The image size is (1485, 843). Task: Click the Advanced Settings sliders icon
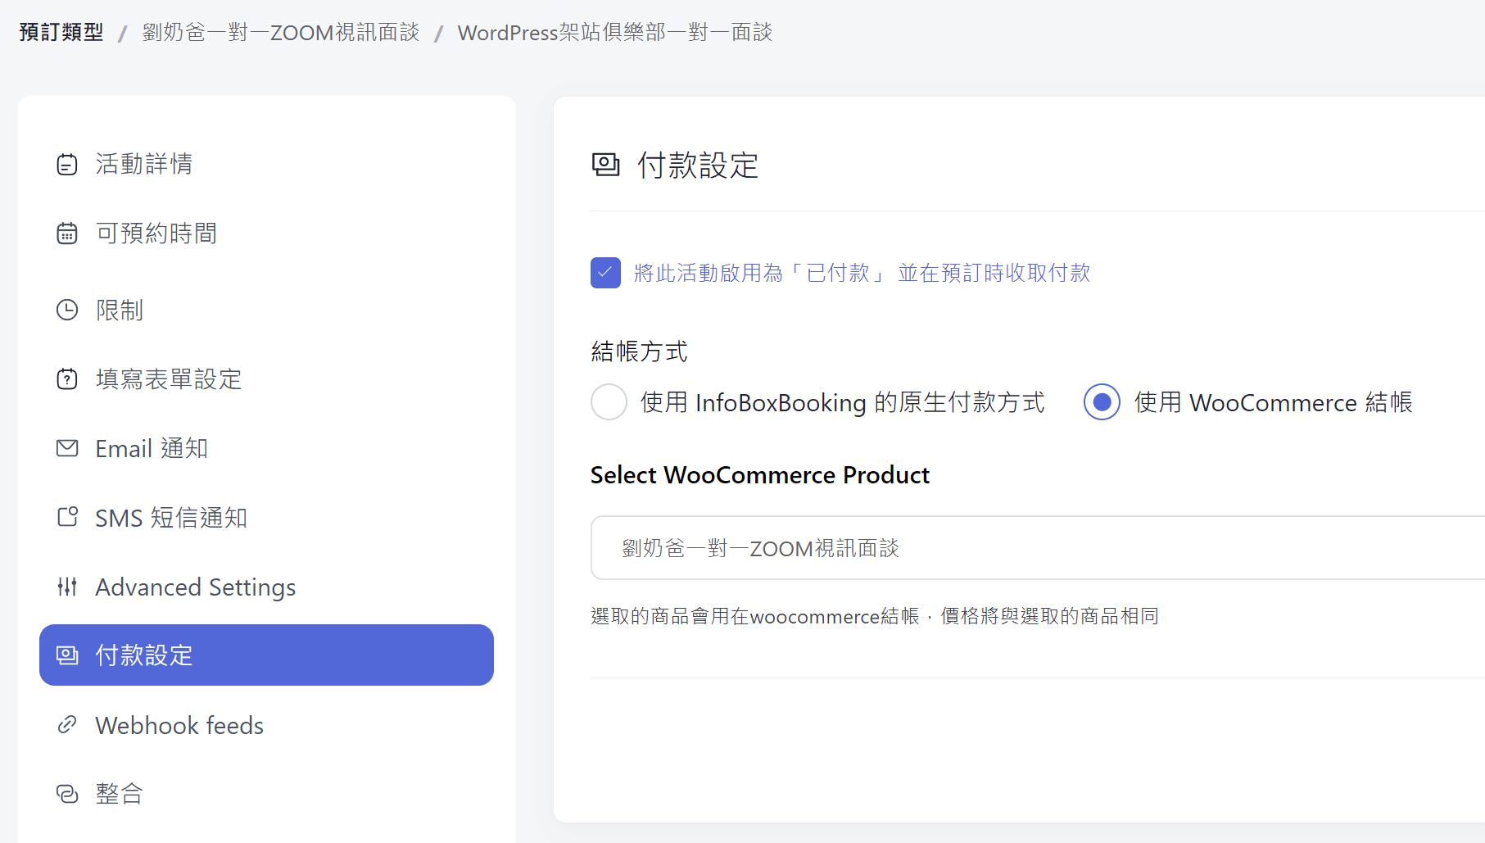(67, 587)
